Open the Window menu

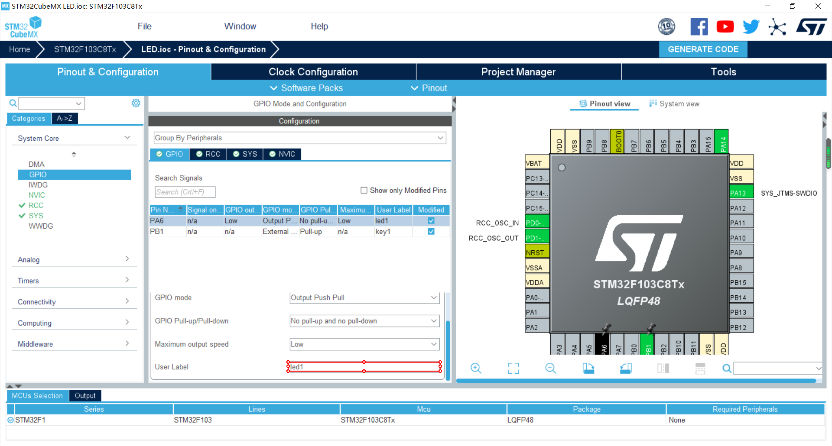pos(240,26)
